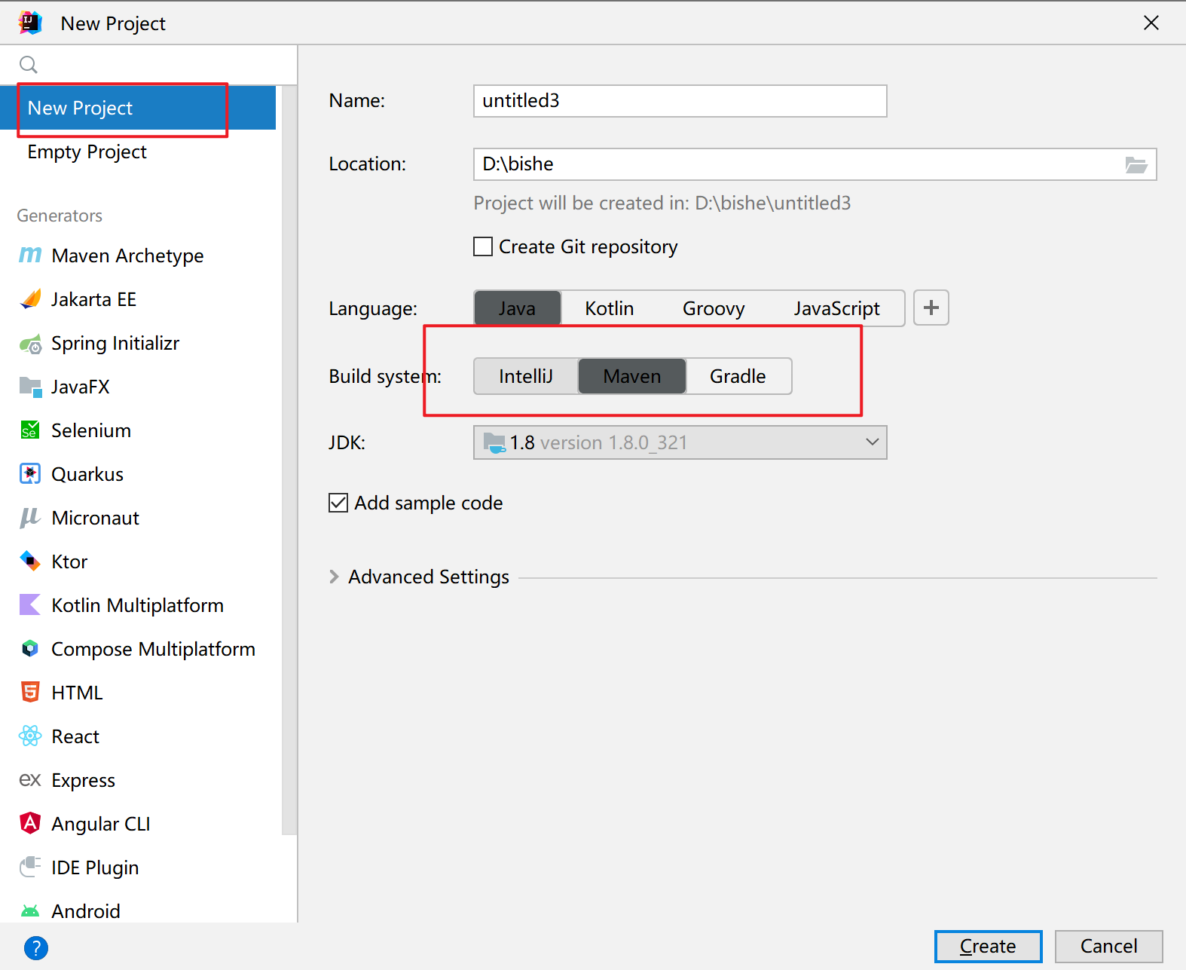Choose Maven build system

coord(632,376)
